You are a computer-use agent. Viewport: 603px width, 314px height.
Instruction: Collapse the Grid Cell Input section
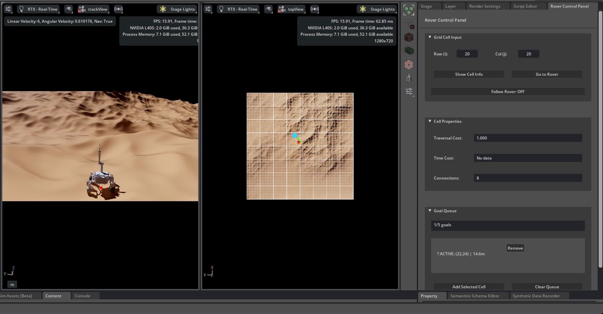430,37
